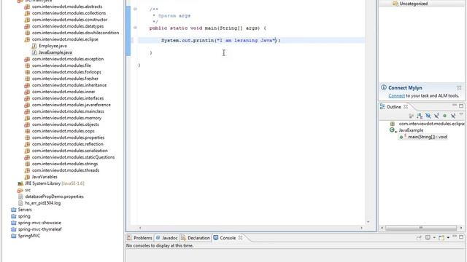467x262 pixels.
Task: Click the Outline horizontal scrollbar thumb
Action: tap(421, 228)
